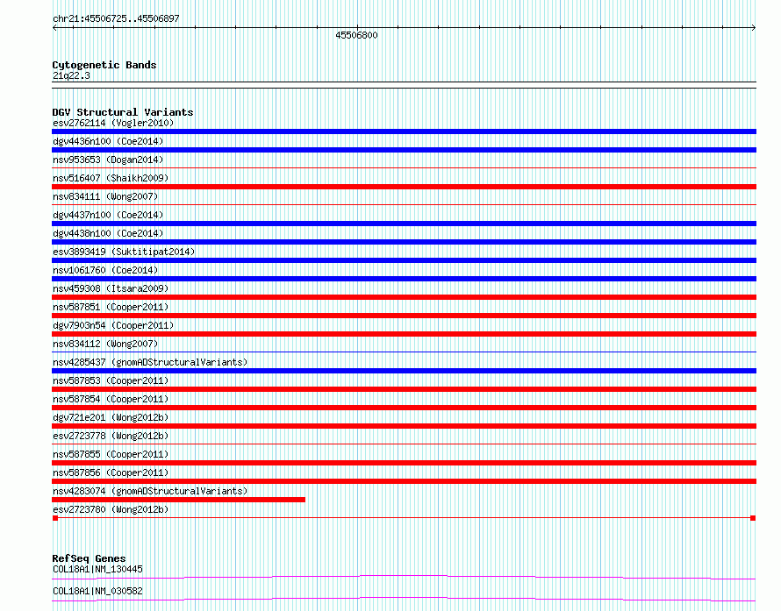Click the blue bar under nsv4285437
The height and width of the screenshot is (611, 781).
[x=404, y=371]
